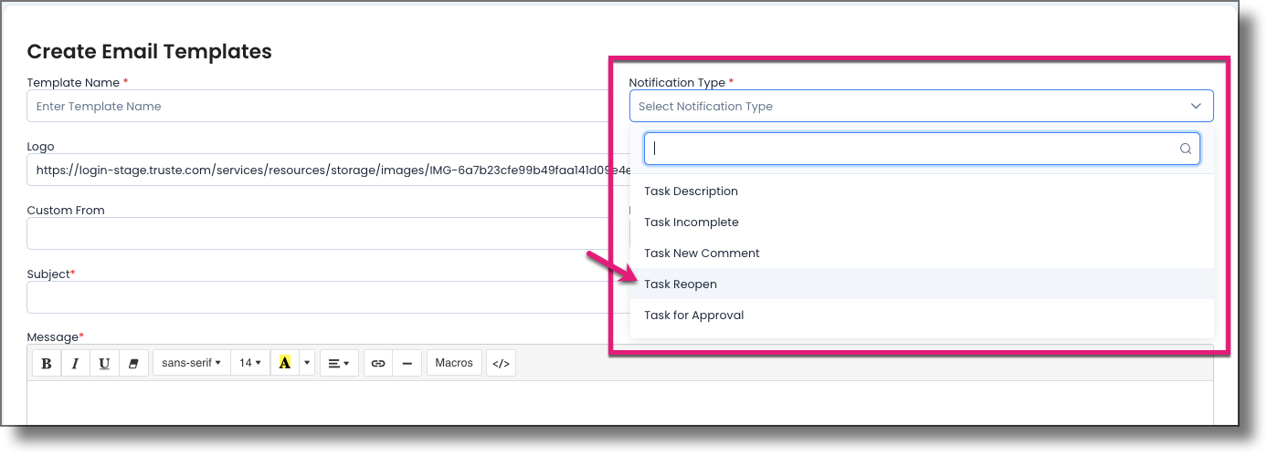1268x455 pixels.
Task: Open the font size 14 dropdown
Action: pyautogui.click(x=250, y=363)
